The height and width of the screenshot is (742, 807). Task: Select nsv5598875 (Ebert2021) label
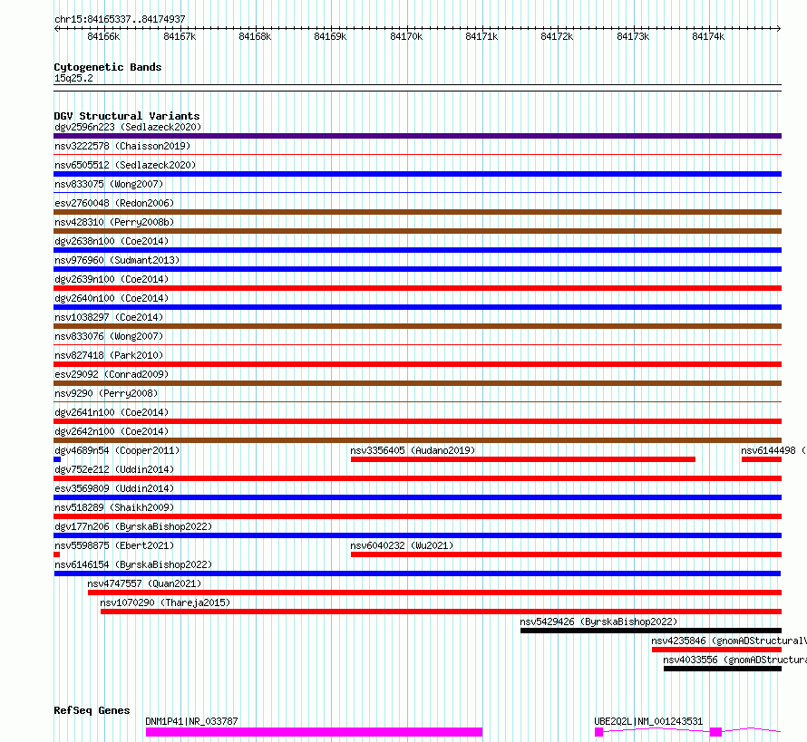(114, 545)
